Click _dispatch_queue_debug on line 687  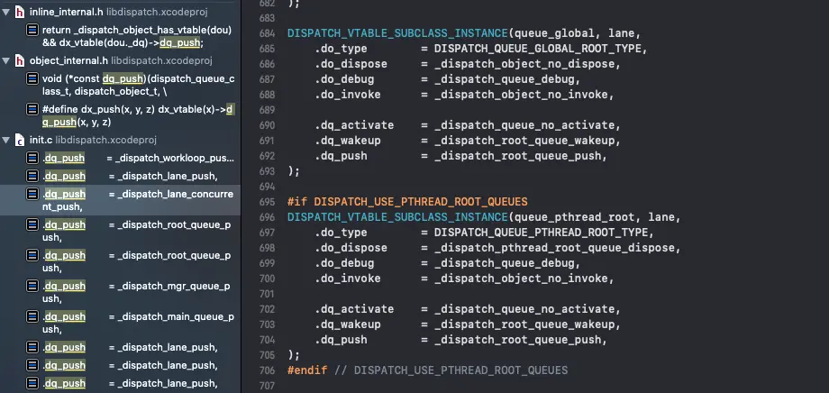[x=504, y=79]
